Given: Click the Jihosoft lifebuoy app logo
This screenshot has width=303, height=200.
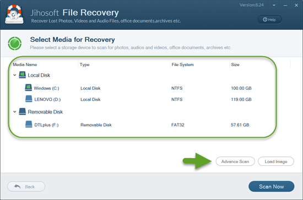Looking at the screenshot, I should pyautogui.click(x=14, y=14).
